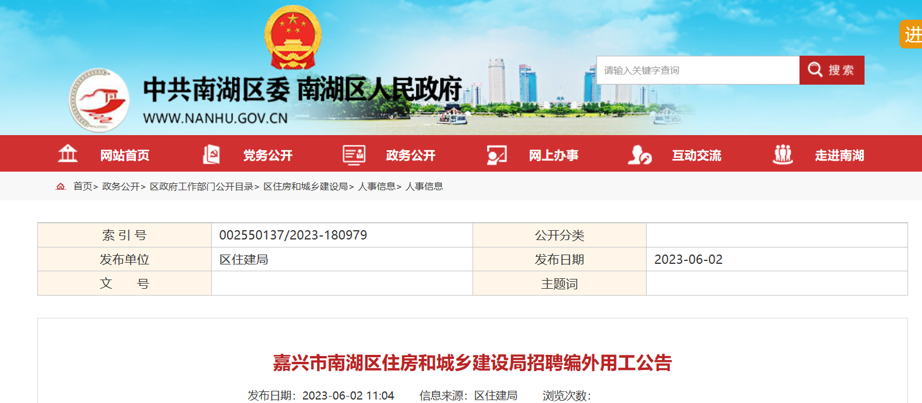Image resolution: width=922 pixels, height=403 pixels.
Task: Click the party affairs document icon
Action: (211, 154)
